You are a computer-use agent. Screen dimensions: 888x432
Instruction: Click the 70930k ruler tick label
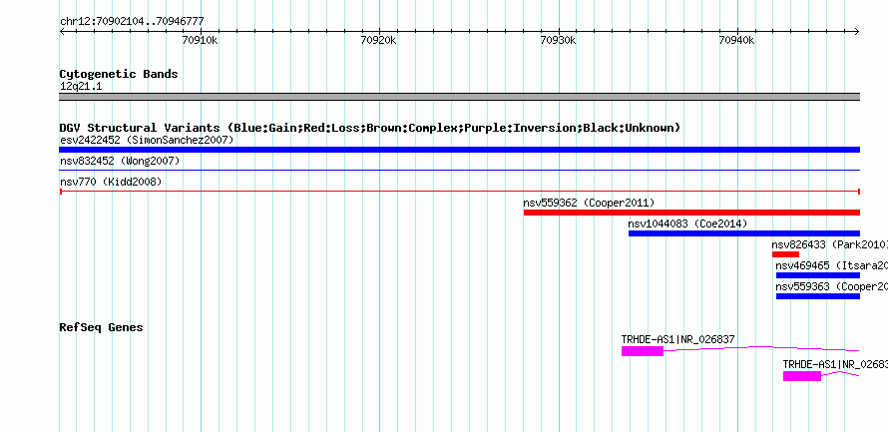(559, 40)
